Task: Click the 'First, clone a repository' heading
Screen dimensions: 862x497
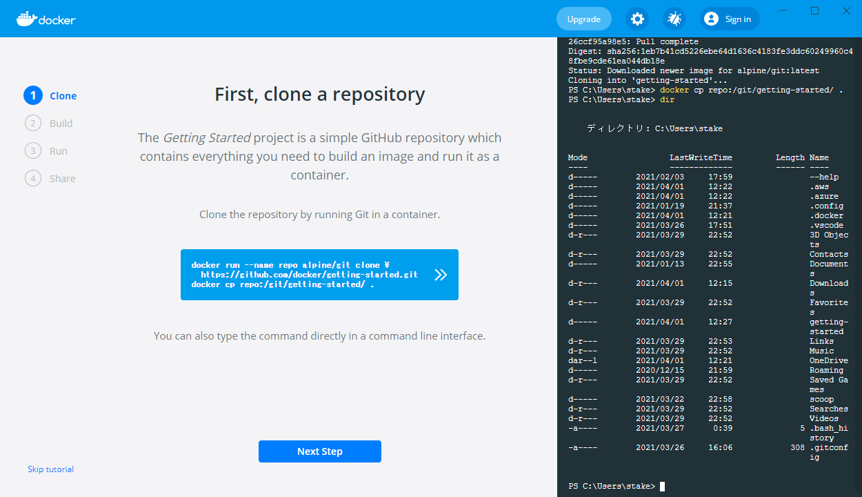Action: (x=320, y=94)
